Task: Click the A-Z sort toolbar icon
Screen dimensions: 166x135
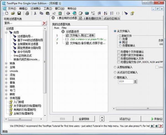Action: pyautogui.click(x=106, y=13)
